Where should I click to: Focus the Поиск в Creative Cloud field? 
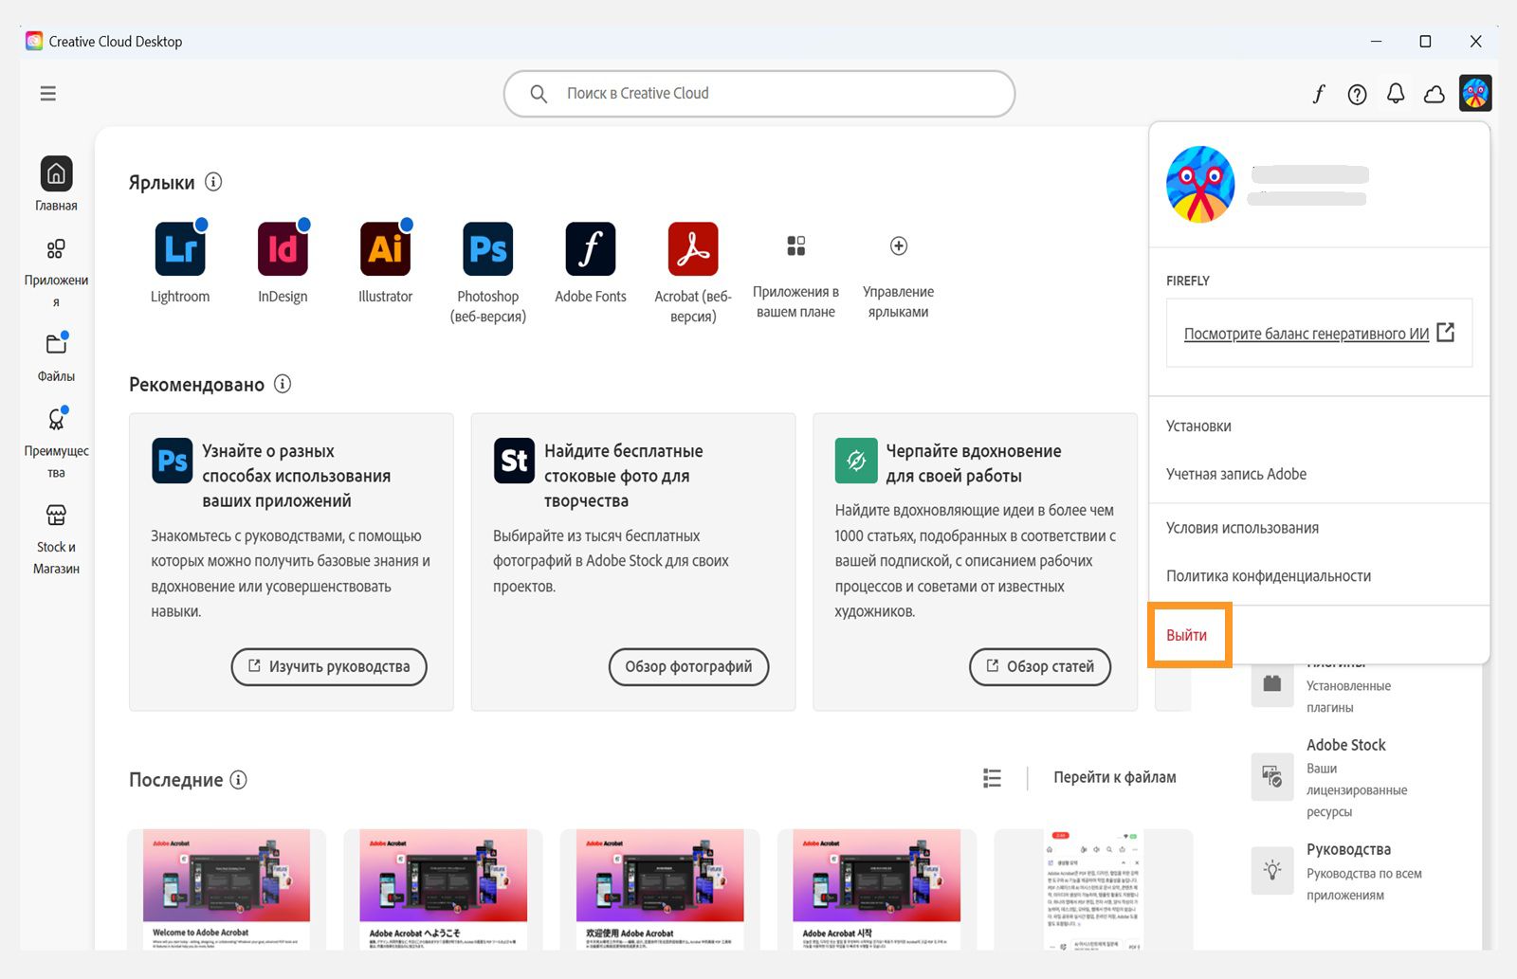[759, 93]
